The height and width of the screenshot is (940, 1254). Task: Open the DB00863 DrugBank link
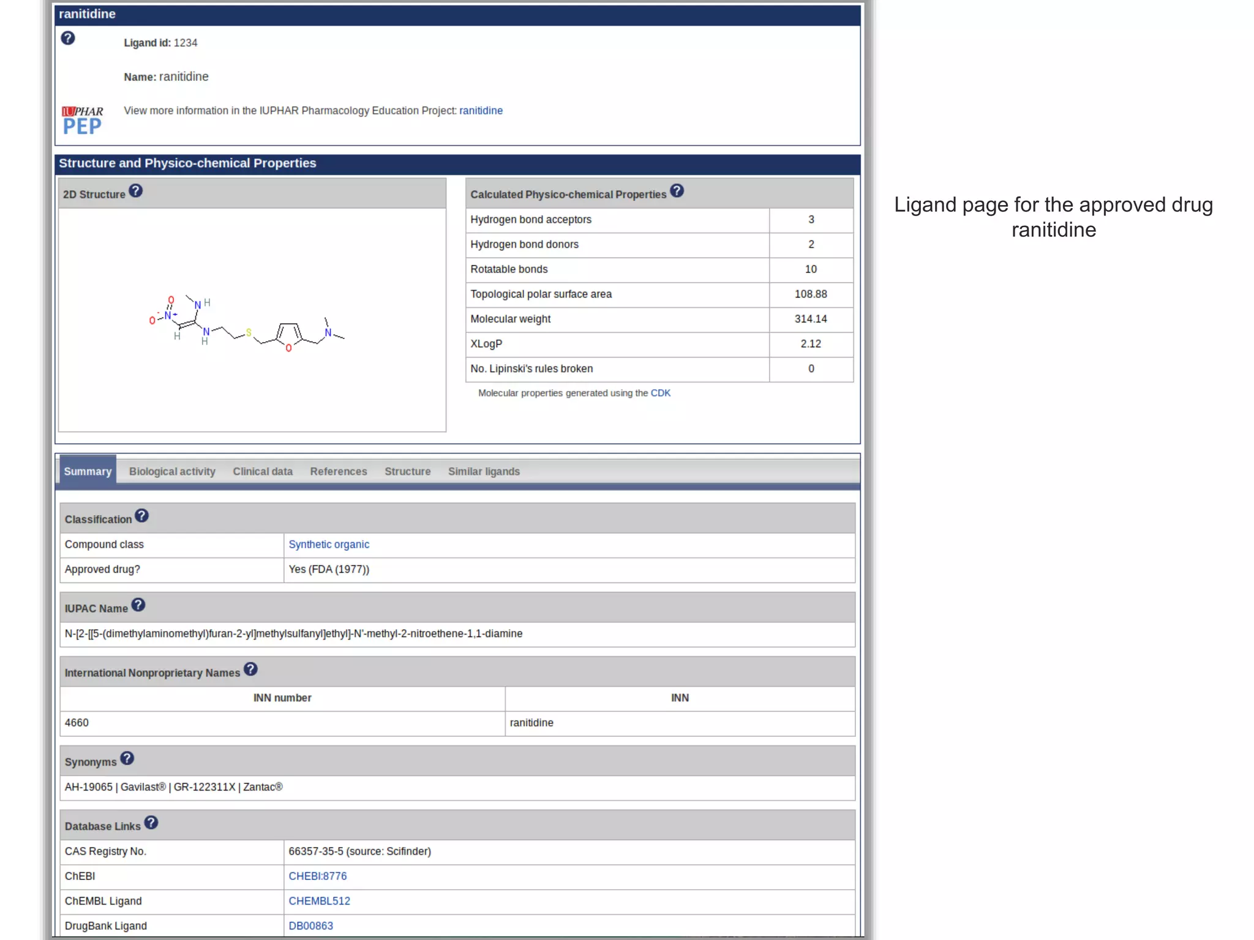pos(311,926)
